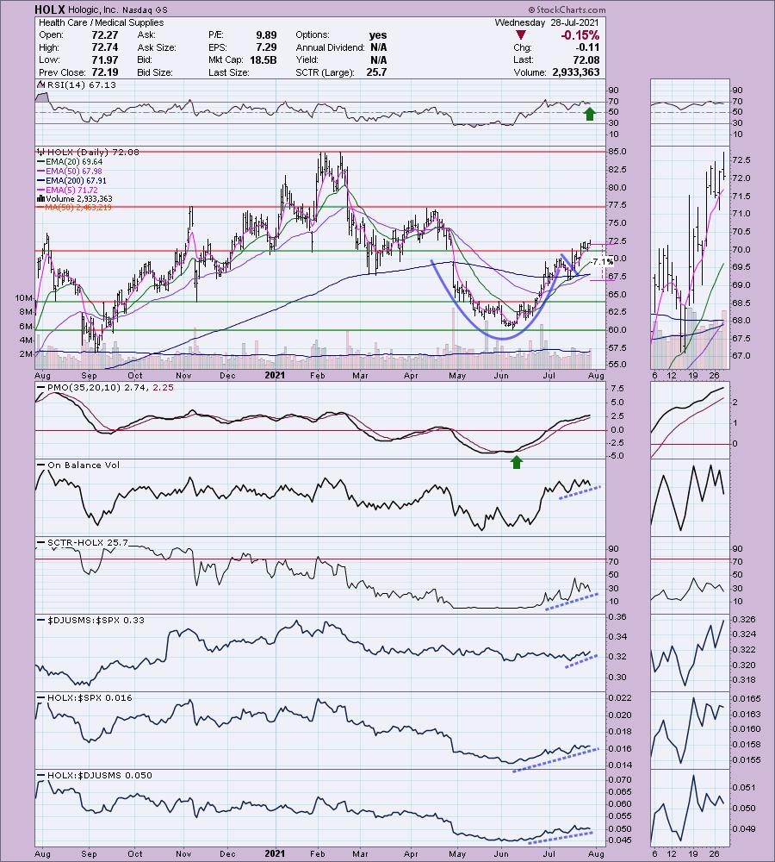Click the zoomed price thumbnail chart on right
Image resolution: width=775 pixels, height=862 pixels.
pos(690,258)
